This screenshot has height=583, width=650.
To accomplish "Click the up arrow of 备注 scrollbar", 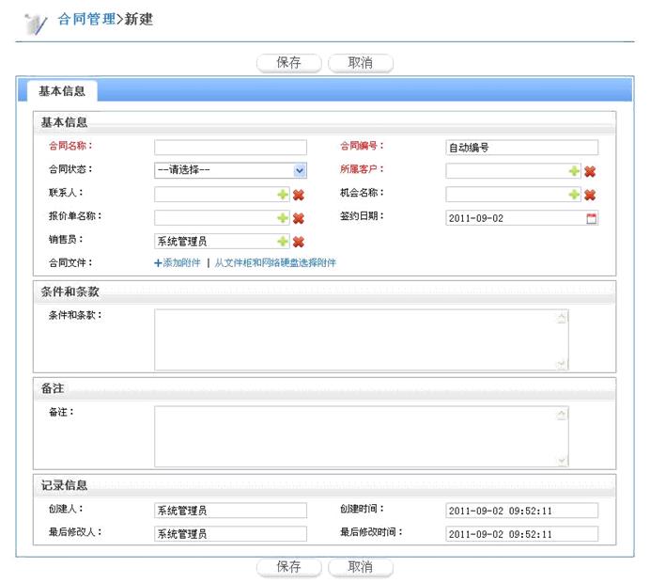I will click(562, 415).
